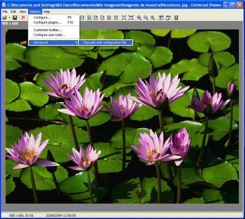Click the Save floppy disk icon
Screen dimensions: 245x219
point(15,18)
